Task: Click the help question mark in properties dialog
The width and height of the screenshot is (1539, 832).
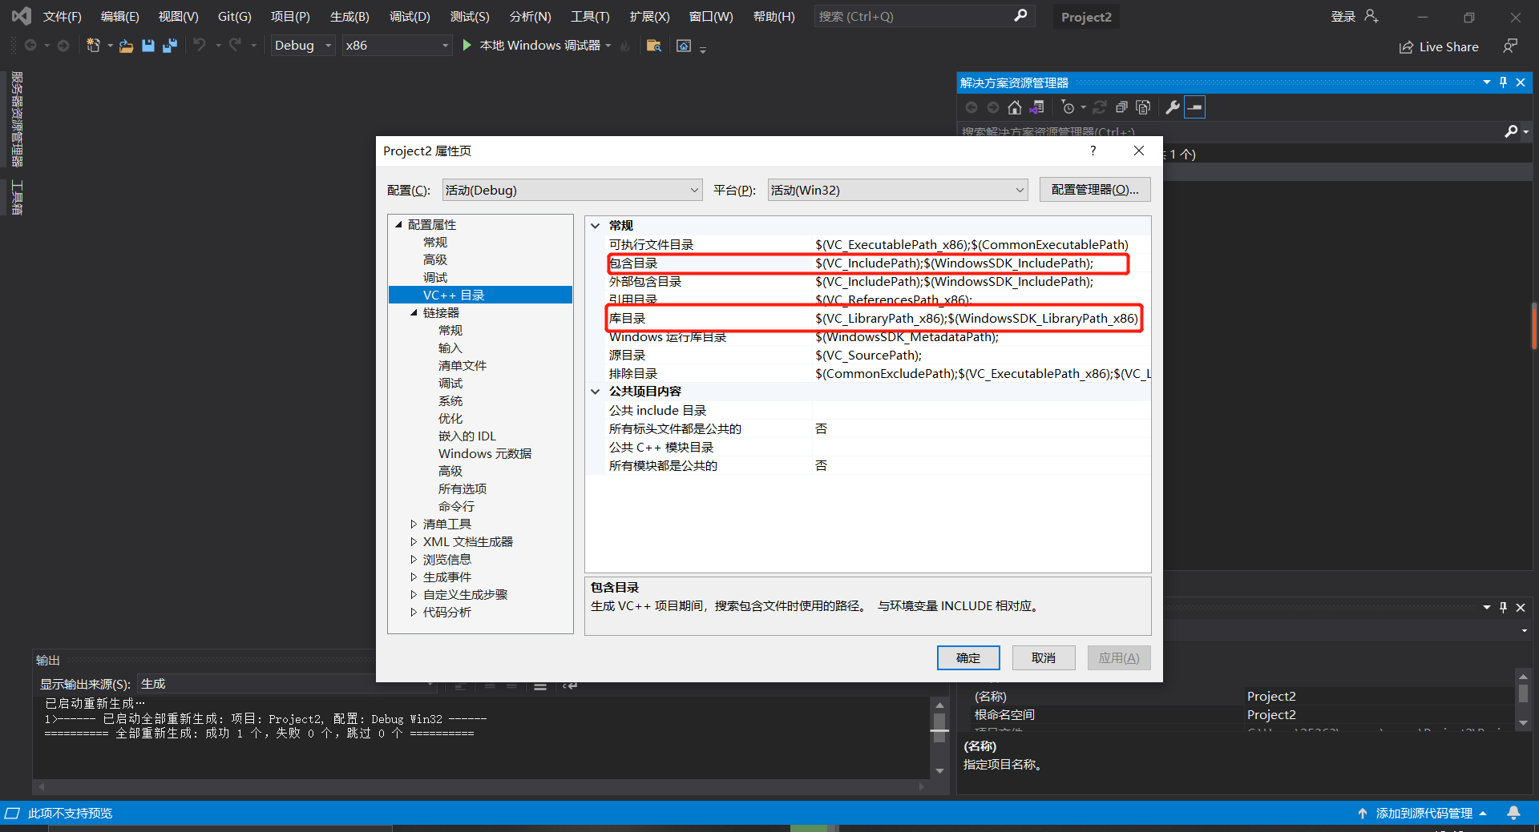Action: coord(1093,151)
